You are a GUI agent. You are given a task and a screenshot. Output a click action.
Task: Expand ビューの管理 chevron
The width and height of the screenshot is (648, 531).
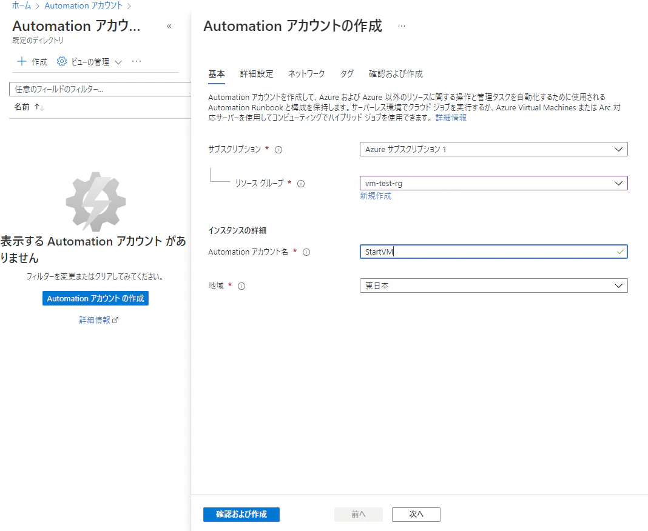click(x=118, y=62)
